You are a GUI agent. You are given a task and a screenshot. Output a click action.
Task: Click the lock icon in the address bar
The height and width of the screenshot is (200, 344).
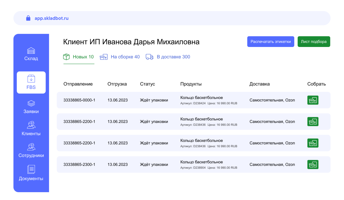click(x=28, y=18)
